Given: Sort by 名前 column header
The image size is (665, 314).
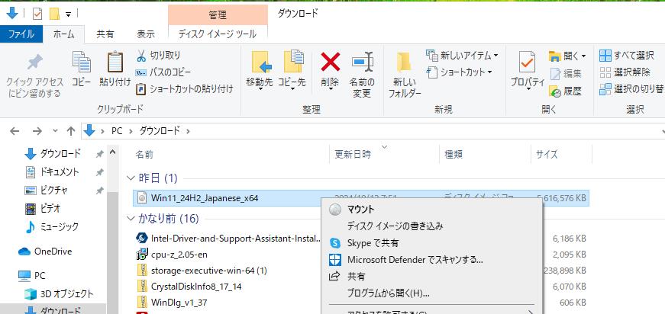Looking at the screenshot, I should point(144,155).
